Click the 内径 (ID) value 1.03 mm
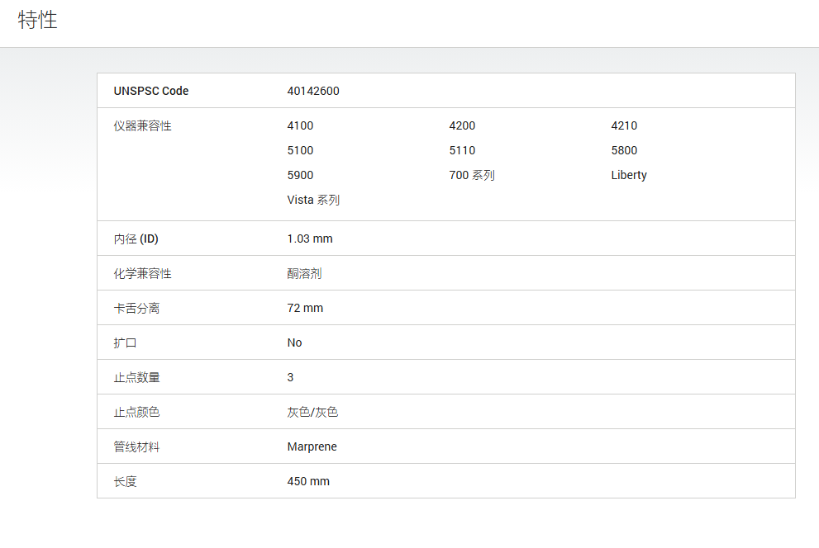The image size is (819, 548). 310,239
